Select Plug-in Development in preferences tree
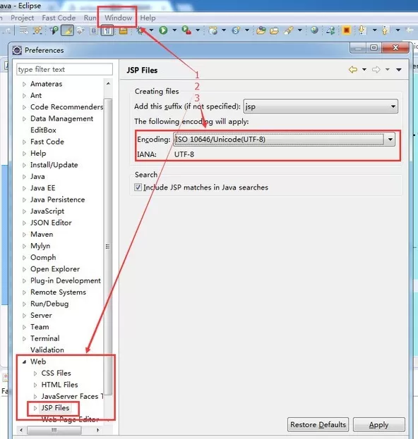This screenshot has width=418, height=439. click(x=66, y=280)
